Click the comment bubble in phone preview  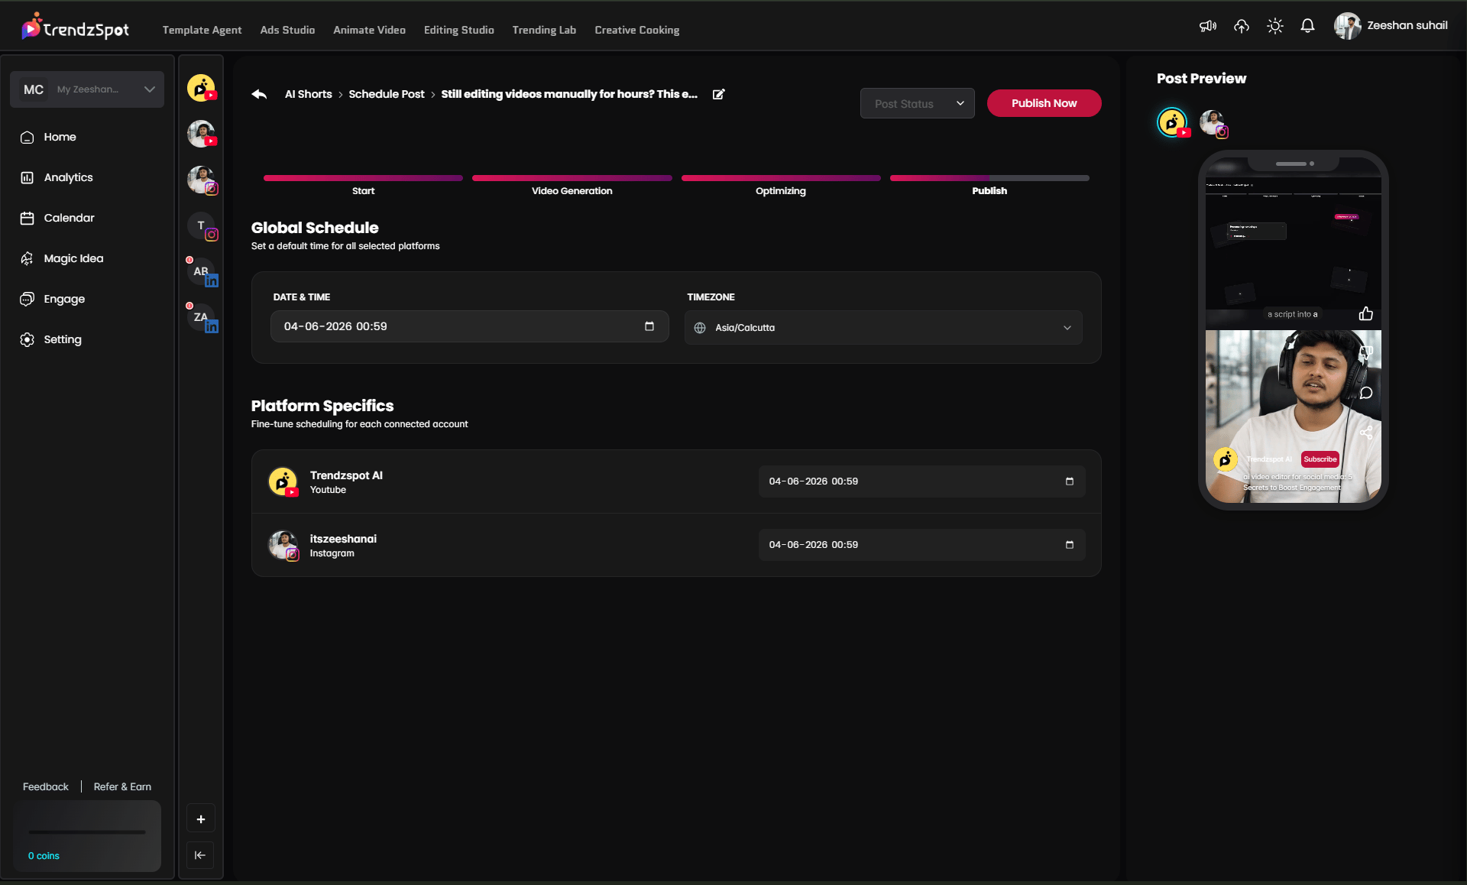pyautogui.click(x=1366, y=393)
